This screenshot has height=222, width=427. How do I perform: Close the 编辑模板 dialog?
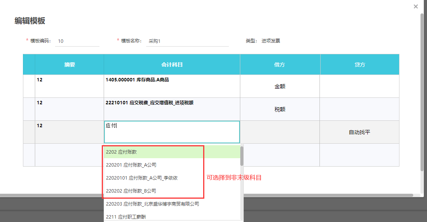coord(416,6)
